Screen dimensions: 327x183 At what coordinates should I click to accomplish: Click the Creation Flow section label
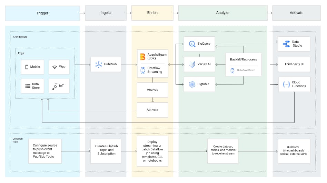click(18, 140)
